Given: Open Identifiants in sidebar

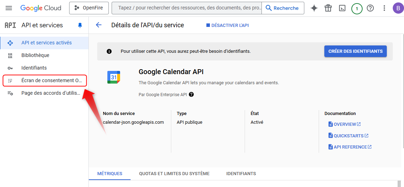Looking at the screenshot, I should point(44,68).
